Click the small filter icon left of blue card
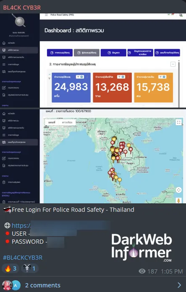186x292 pixels. 50,79
